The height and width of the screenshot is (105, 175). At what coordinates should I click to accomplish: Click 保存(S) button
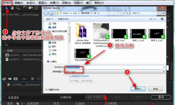pos(138,89)
